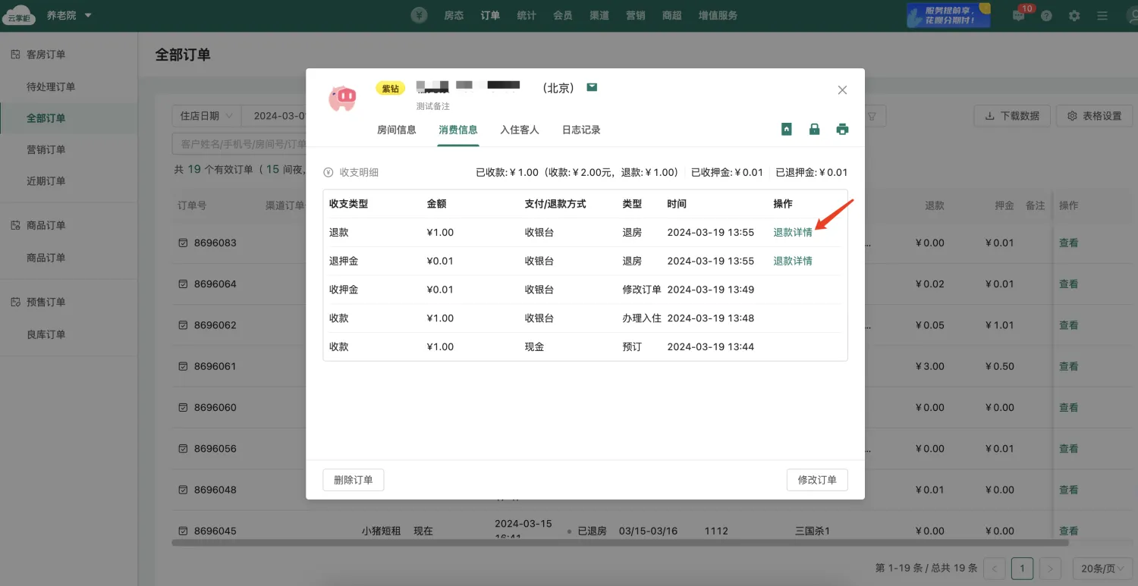Click the room card icon in dialog header
The height and width of the screenshot is (586, 1138).
coord(787,130)
